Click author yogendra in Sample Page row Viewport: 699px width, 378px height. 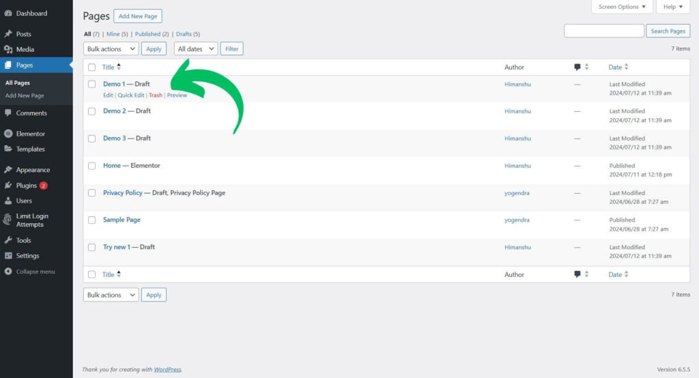(x=517, y=220)
